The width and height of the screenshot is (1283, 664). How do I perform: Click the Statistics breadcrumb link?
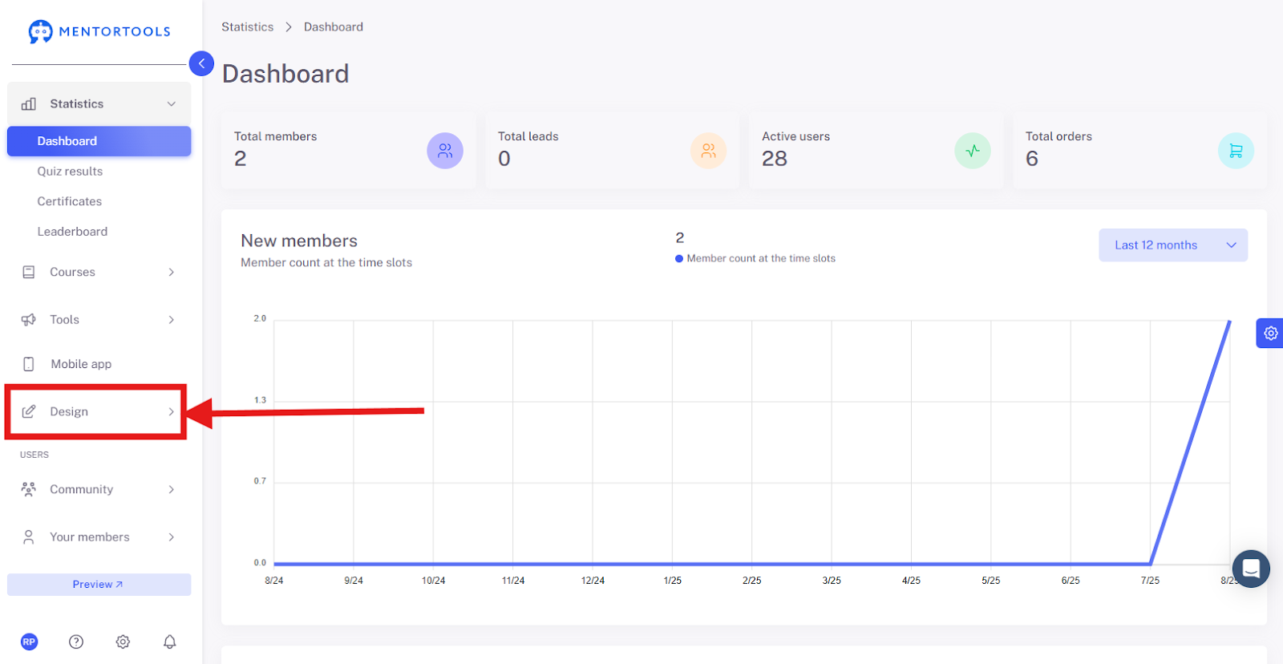(x=247, y=27)
